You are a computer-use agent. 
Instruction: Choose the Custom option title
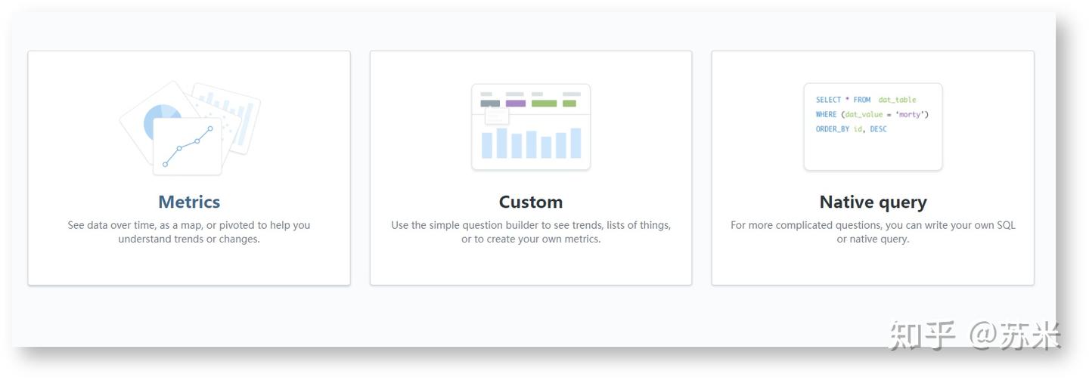pos(530,202)
